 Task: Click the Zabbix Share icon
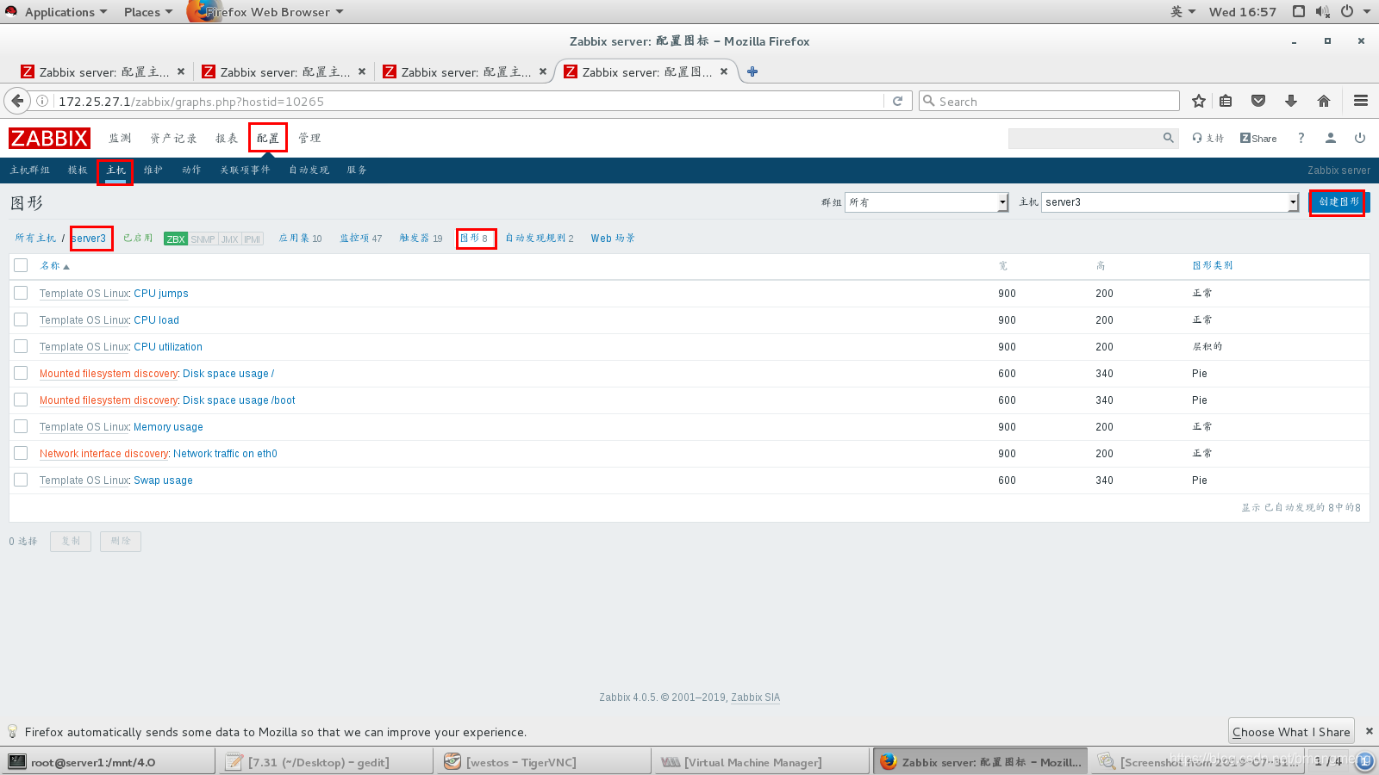point(1258,138)
